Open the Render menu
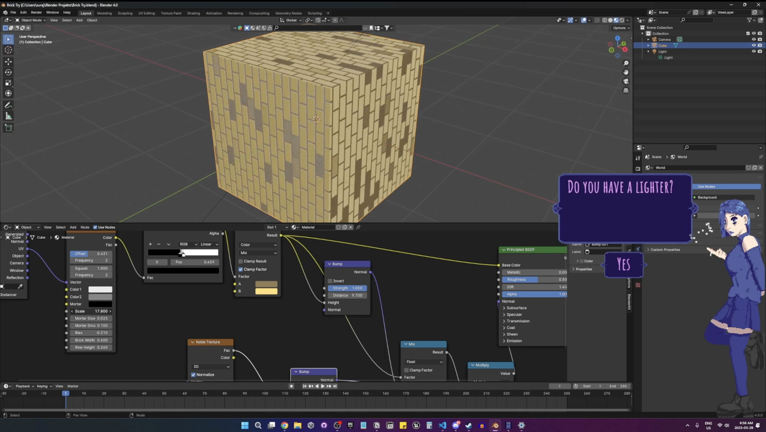The width and height of the screenshot is (766, 432). 36,12
